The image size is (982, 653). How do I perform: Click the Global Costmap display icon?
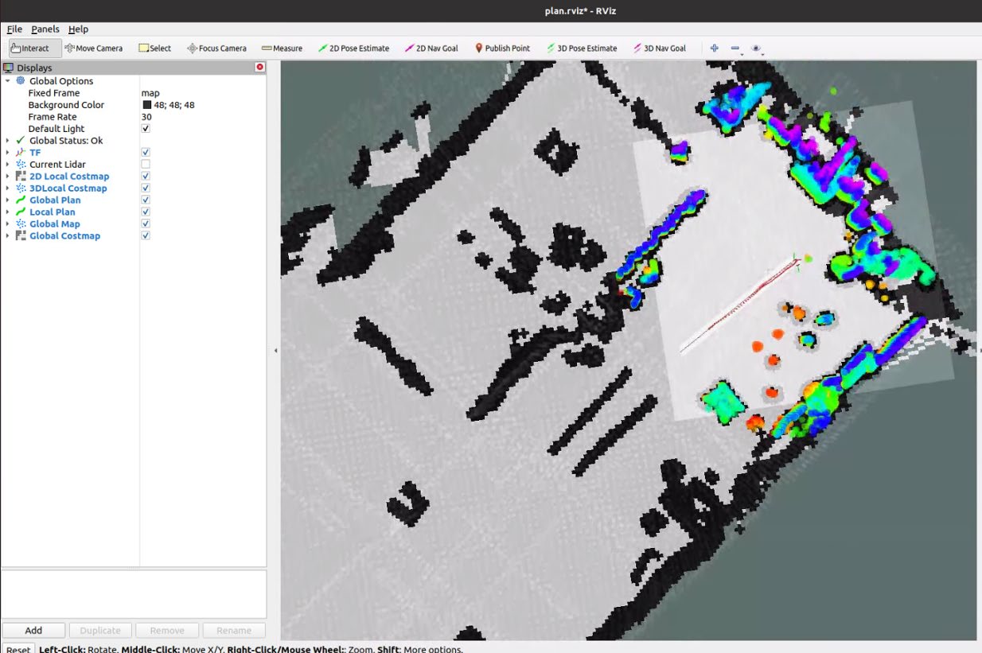click(x=21, y=236)
